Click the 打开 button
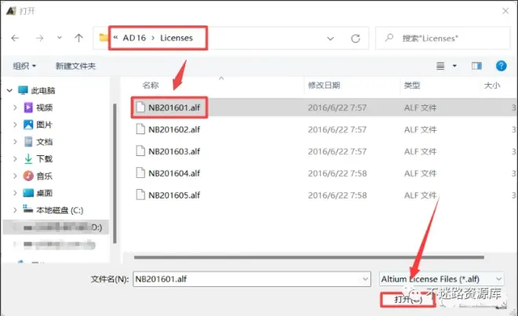This screenshot has width=518, height=316. 408,300
